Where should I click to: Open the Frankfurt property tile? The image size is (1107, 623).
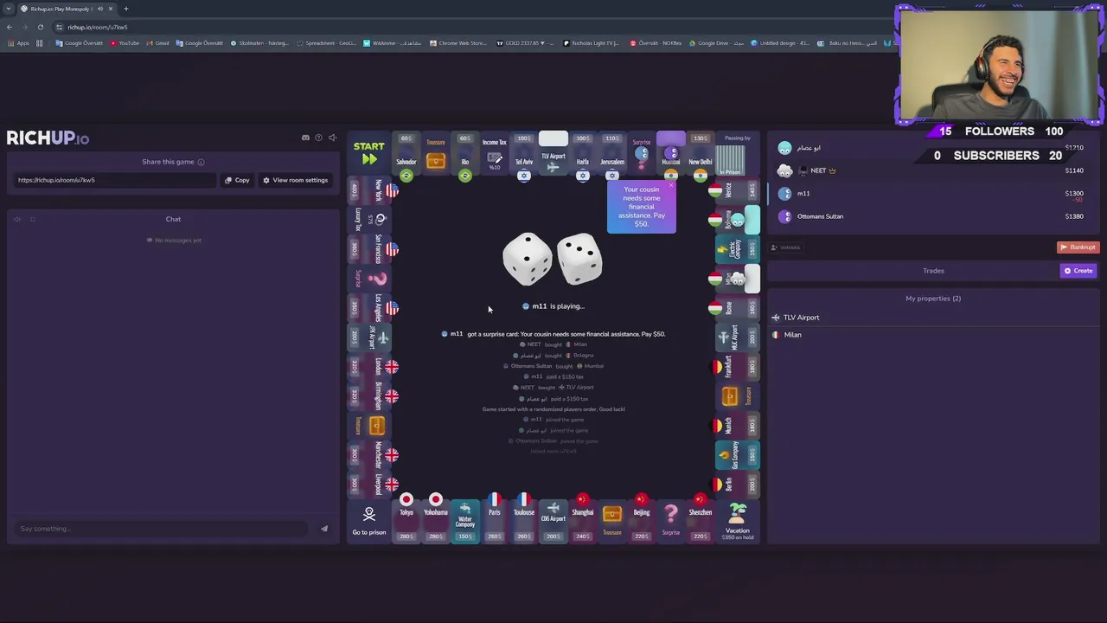[736, 367]
